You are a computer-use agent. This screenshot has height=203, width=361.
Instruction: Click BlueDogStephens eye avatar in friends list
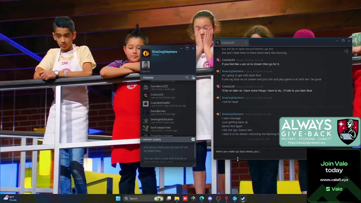(x=146, y=53)
